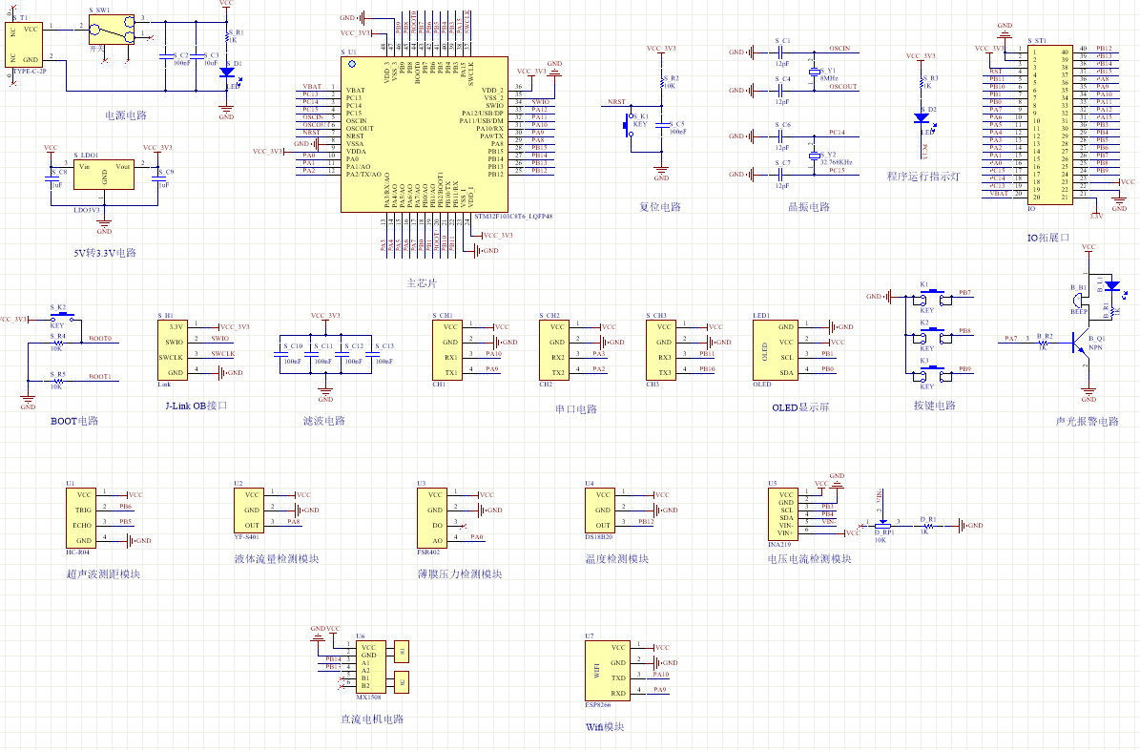
Task: Click the HC-R04 ultrasonic module U1
Action: [81, 518]
